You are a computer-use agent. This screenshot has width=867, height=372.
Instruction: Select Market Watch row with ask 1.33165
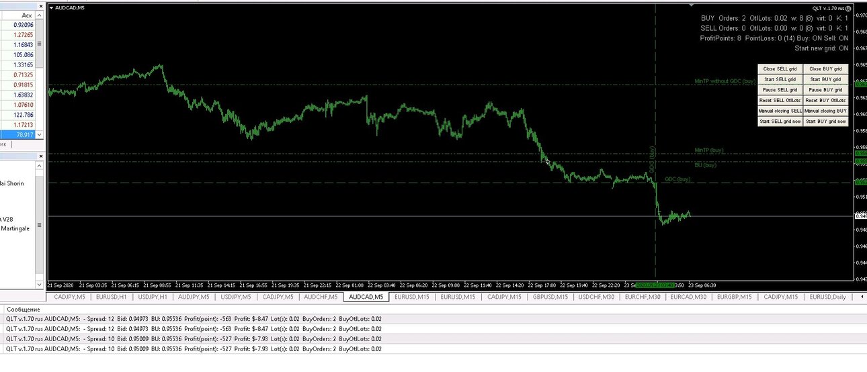[17, 64]
